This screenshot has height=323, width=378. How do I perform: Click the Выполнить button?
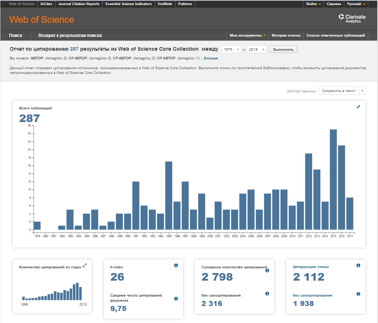283,49
